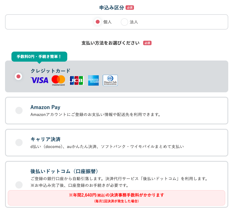Click the d払い（docomo） carrier description

pyautogui.click(x=107, y=147)
